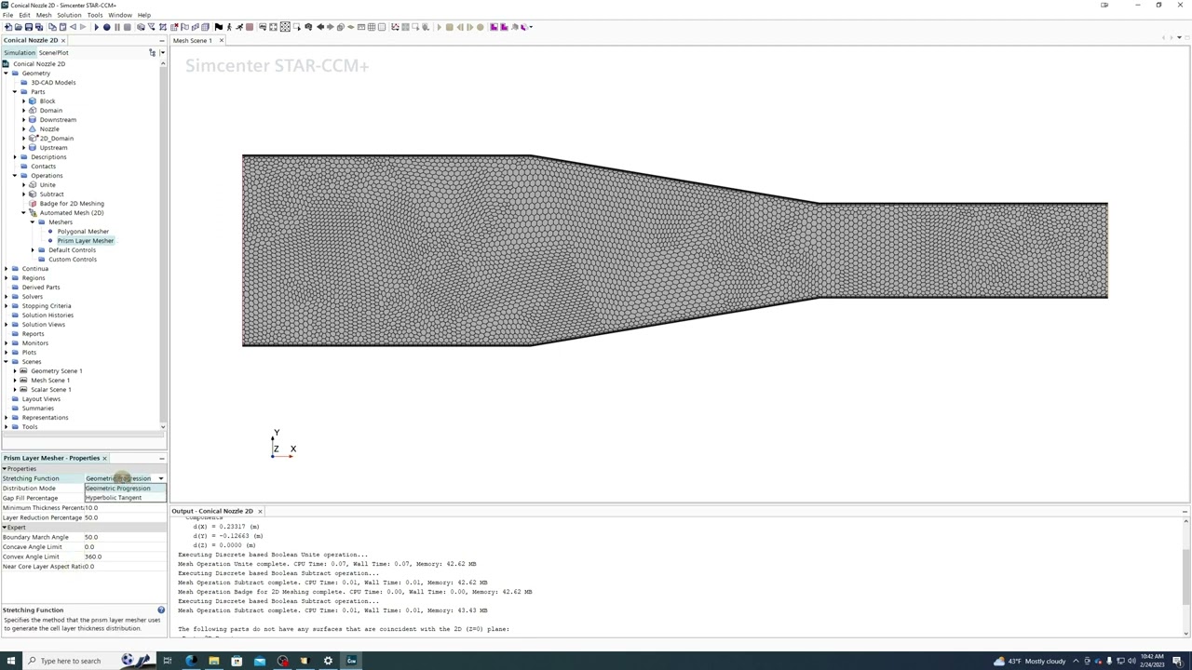Viewport: 1192px width, 670px height.
Task: Open Microsoft Store from the taskbar
Action: (x=237, y=661)
